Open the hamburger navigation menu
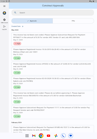The width and height of the screenshot is (97, 139). point(4,6)
